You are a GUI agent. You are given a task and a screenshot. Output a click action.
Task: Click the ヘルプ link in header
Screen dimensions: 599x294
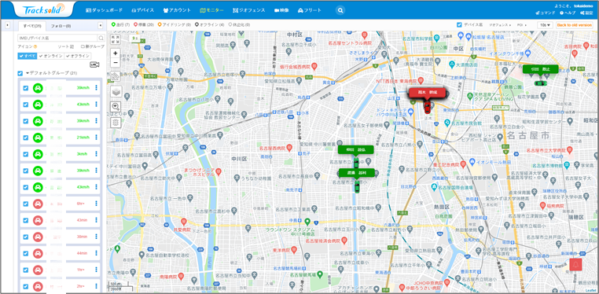coord(568,13)
